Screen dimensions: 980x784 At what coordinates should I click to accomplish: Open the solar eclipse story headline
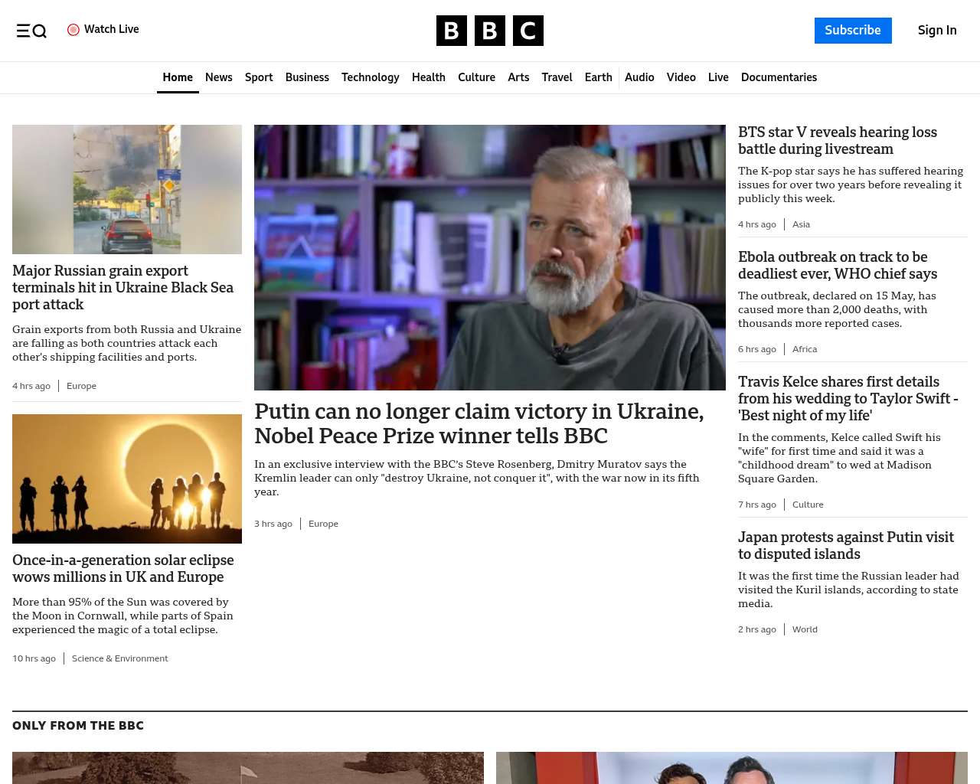click(x=123, y=568)
